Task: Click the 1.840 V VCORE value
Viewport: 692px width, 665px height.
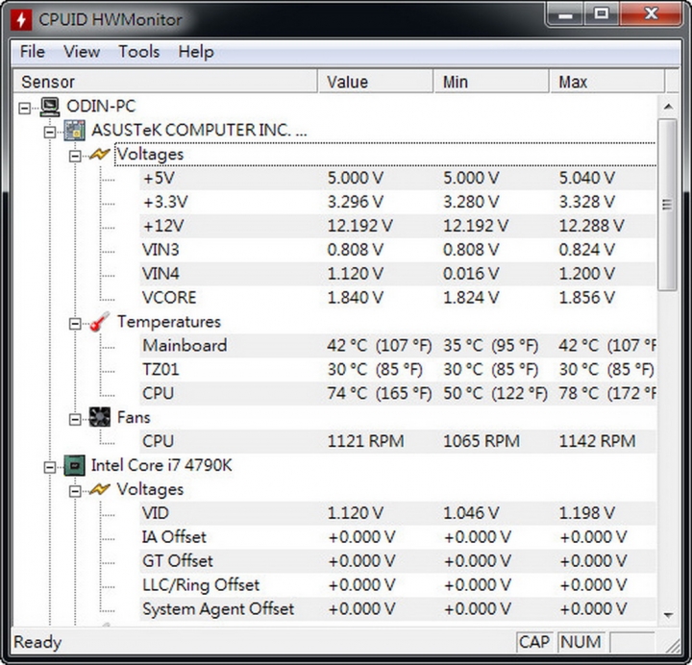Action: pyautogui.click(x=356, y=297)
